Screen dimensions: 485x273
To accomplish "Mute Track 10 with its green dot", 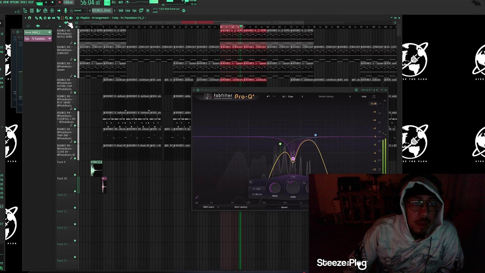I will pyautogui.click(x=75, y=191).
